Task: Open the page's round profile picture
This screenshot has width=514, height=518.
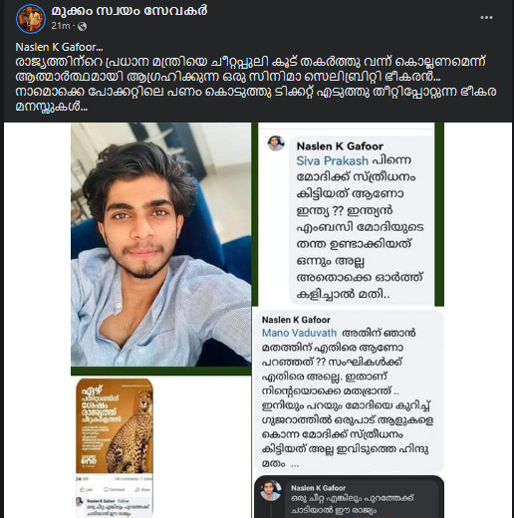Action: click(x=31, y=19)
